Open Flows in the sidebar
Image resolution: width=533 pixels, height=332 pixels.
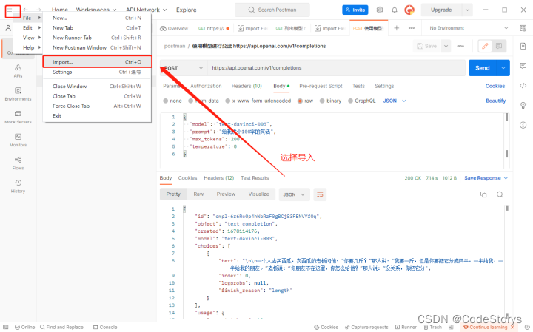click(x=18, y=163)
